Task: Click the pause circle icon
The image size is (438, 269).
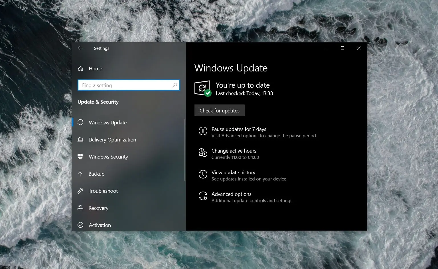Action: 203,131
